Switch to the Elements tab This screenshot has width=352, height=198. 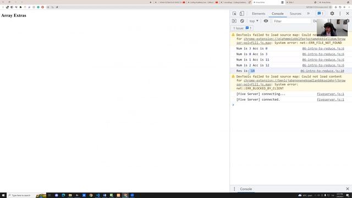pyautogui.click(x=258, y=14)
